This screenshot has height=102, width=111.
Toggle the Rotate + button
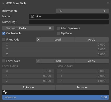(x=29, y=87)
